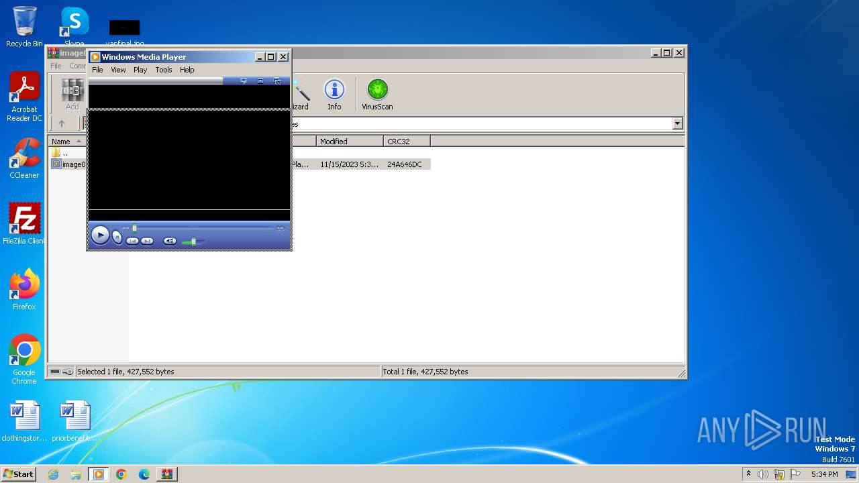Open Acrobat Reader DC shortcut
The height and width of the screenshot is (483, 859).
pyautogui.click(x=24, y=97)
